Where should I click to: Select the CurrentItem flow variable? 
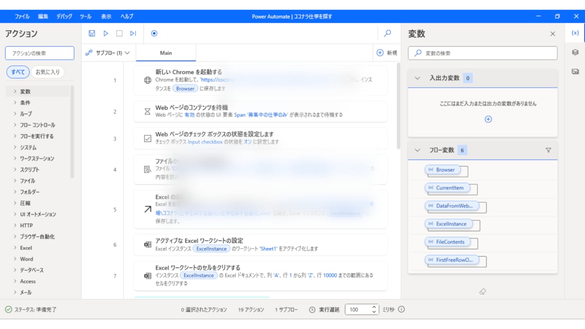pyautogui.click(x=447, y=188)
